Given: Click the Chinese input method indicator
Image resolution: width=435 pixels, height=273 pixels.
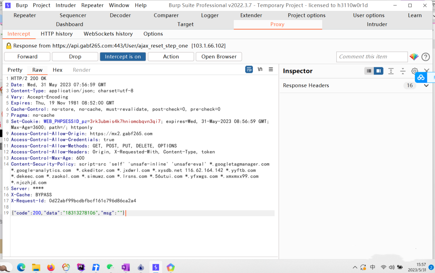Looking at the screenshot, I should [373, 267].
